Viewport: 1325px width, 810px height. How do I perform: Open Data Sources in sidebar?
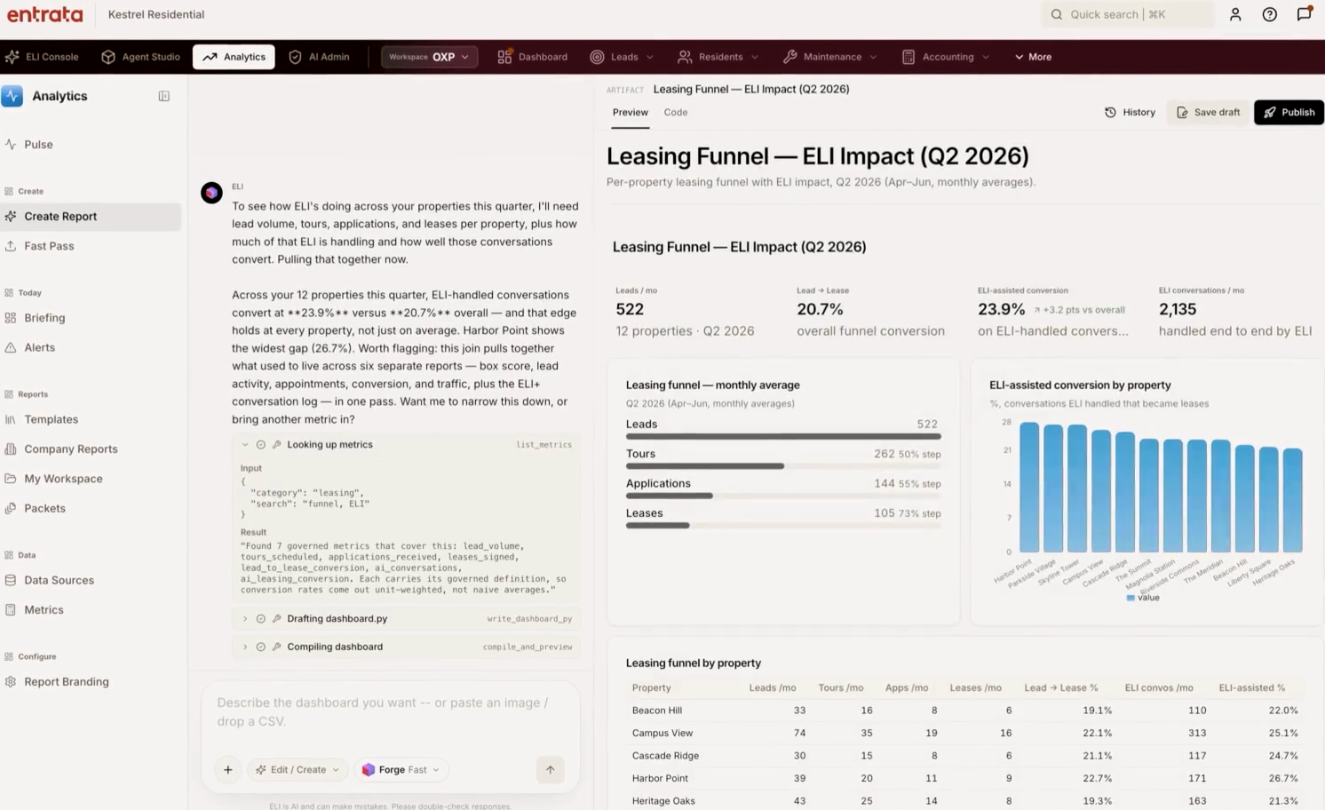coord(59,580)
